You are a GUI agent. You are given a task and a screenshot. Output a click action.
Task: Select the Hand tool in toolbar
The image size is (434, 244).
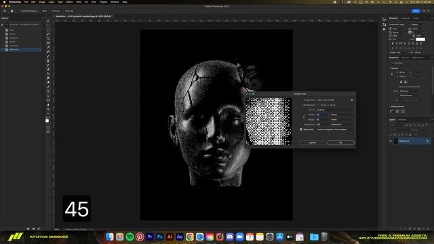tap(48, 104)
